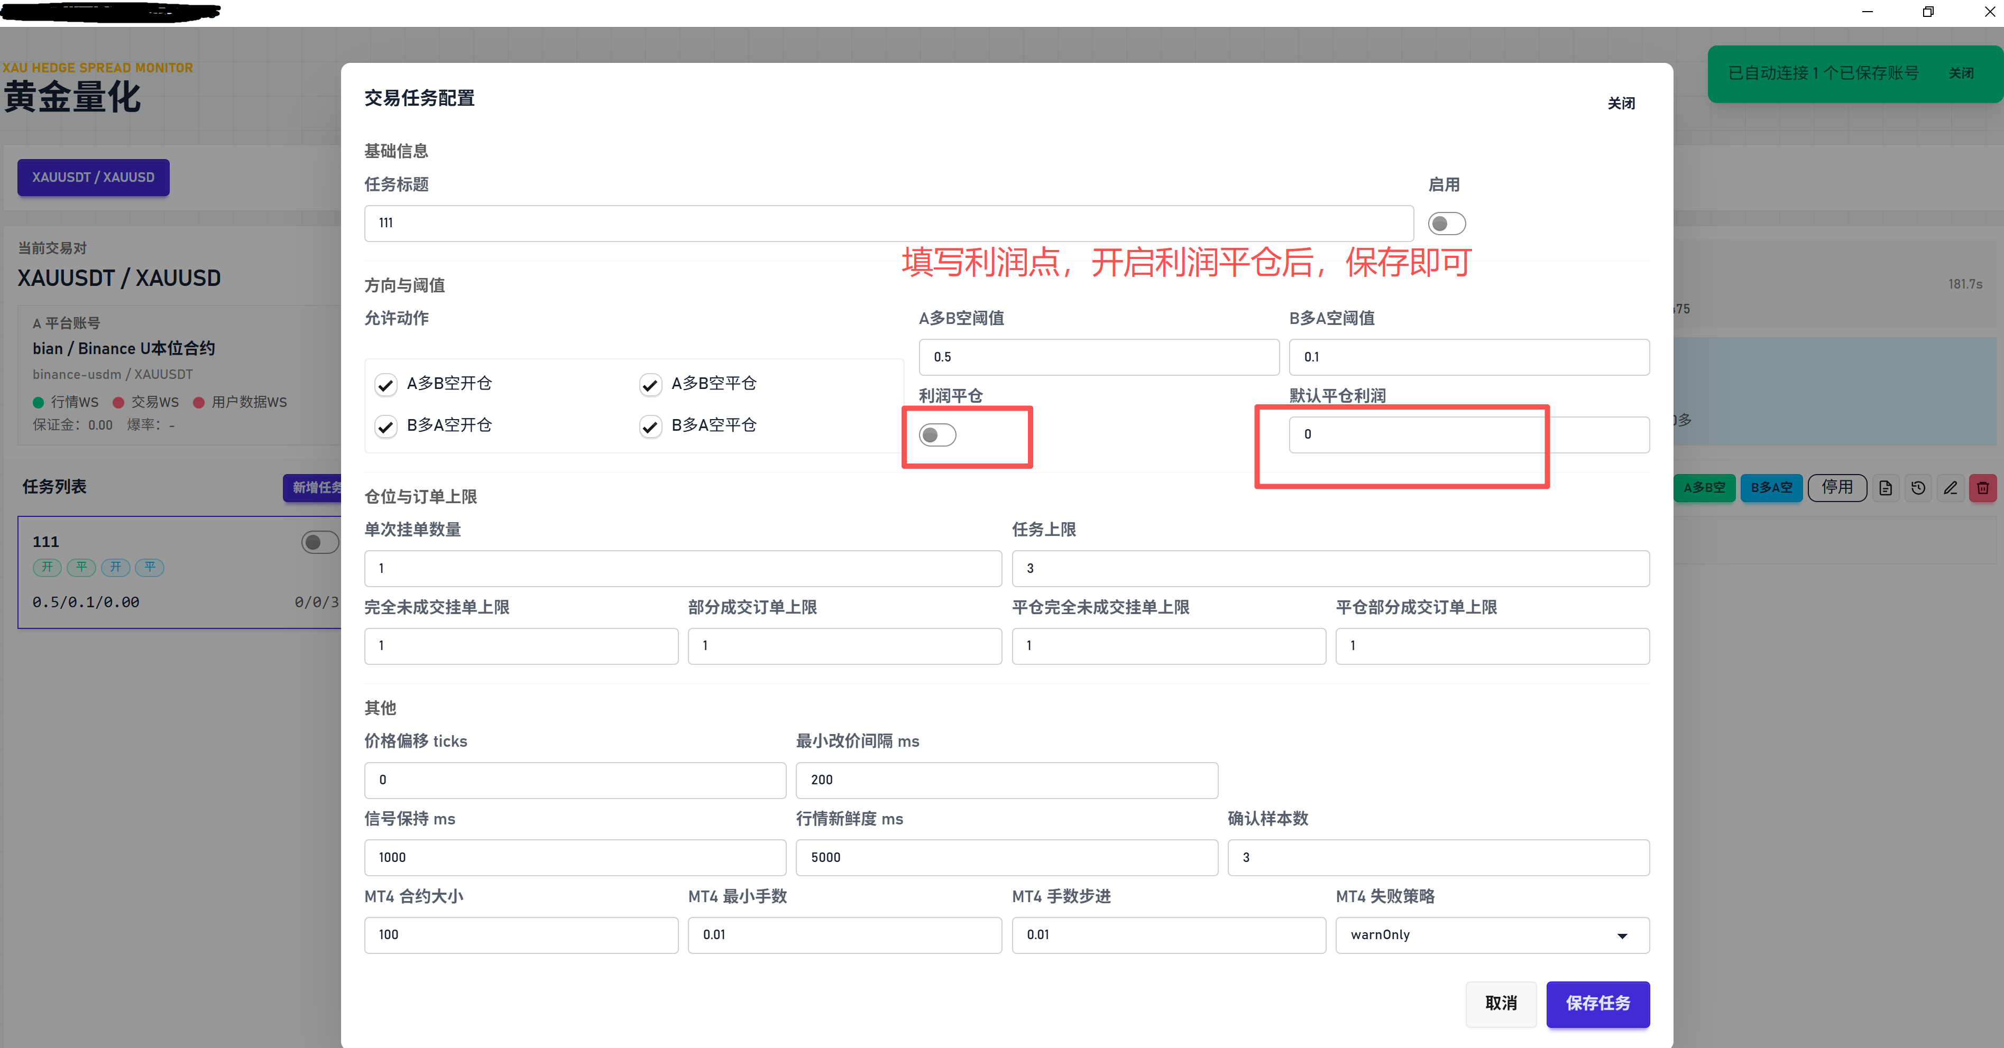
Task: Uncheck the A多B空开仓 checkbox
Action: point(386,385)
